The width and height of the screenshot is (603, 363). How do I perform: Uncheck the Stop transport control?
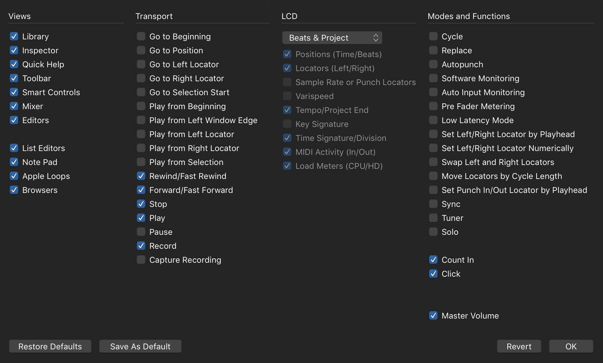(141, 204)
